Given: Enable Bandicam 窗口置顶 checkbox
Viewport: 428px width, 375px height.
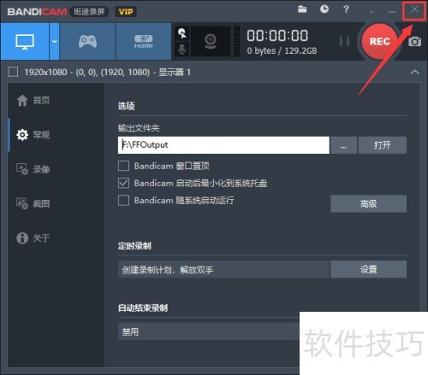Looking at the screenshot, I should pos(123,166).
